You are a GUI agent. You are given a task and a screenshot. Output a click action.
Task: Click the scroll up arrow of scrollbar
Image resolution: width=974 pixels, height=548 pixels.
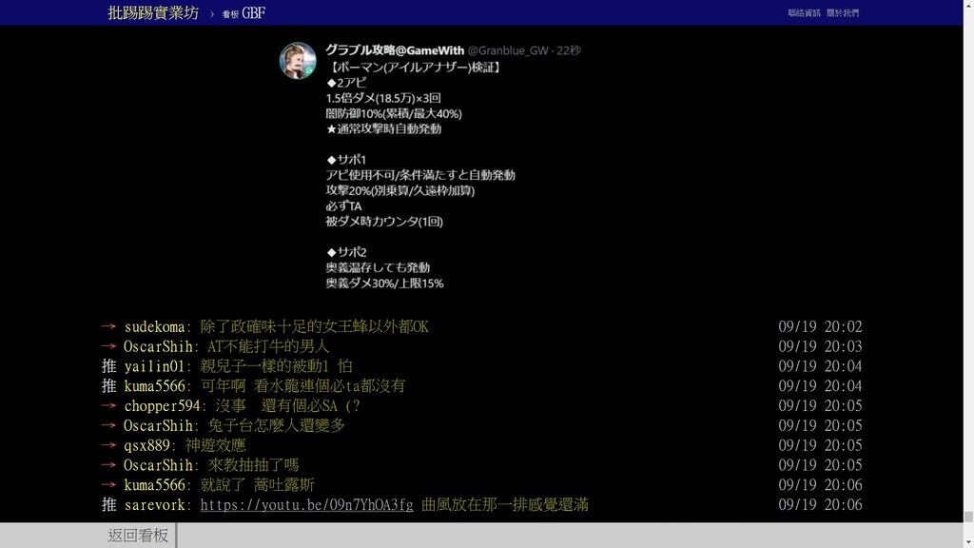coord(968,5)
